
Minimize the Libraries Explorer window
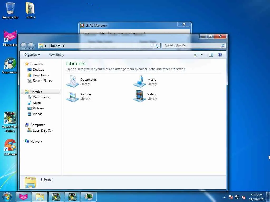[203, 36]
